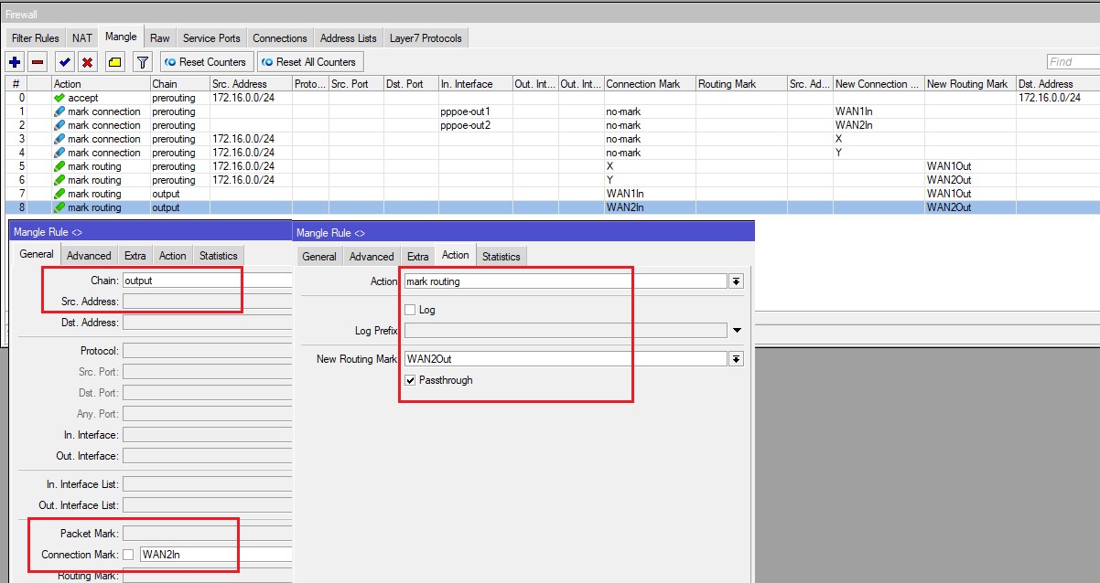Screen dimensions: 1100x583
Task: Switch to the Connections tab
Action: coord(280,38)
